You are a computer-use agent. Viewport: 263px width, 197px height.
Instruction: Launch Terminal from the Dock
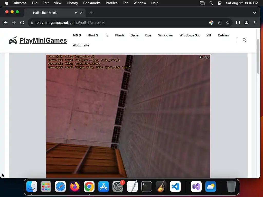tap(147, 186)
